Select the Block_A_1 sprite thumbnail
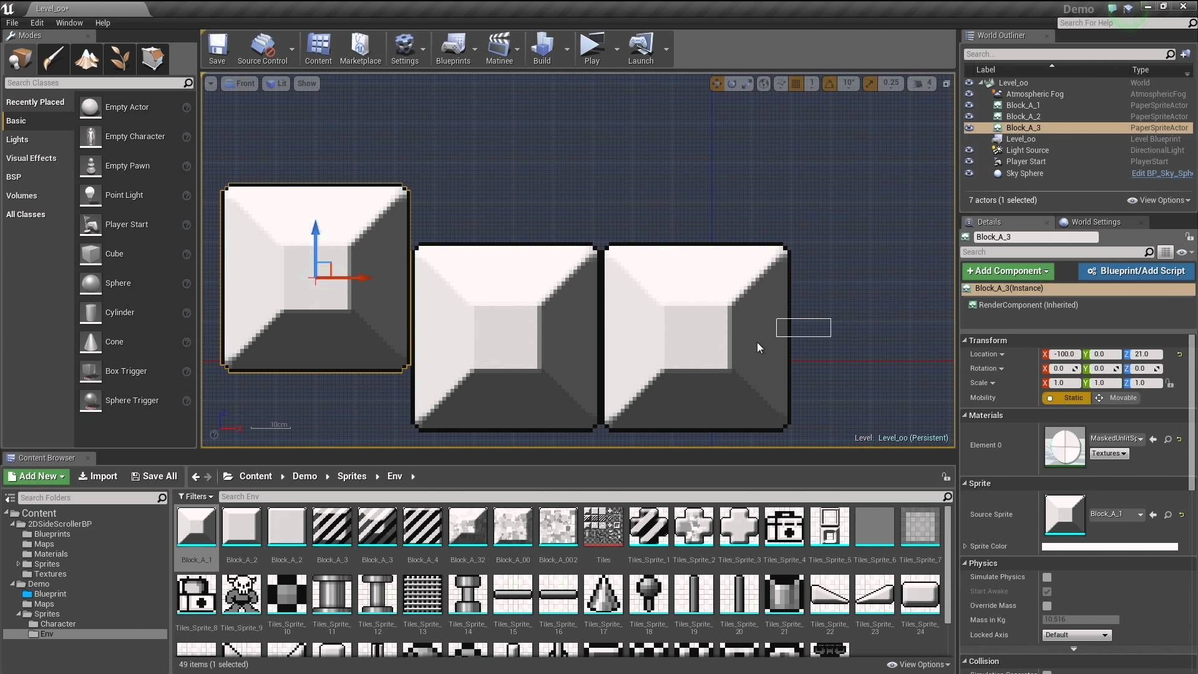The height and width of the screenshot is (674, 1198). [x=197, y=528]
